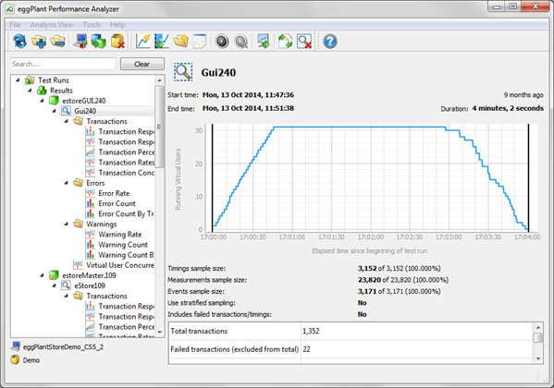Click the green cubes import toolbar icon
This screenshot has height=388, width=554.
click(99, 42)
